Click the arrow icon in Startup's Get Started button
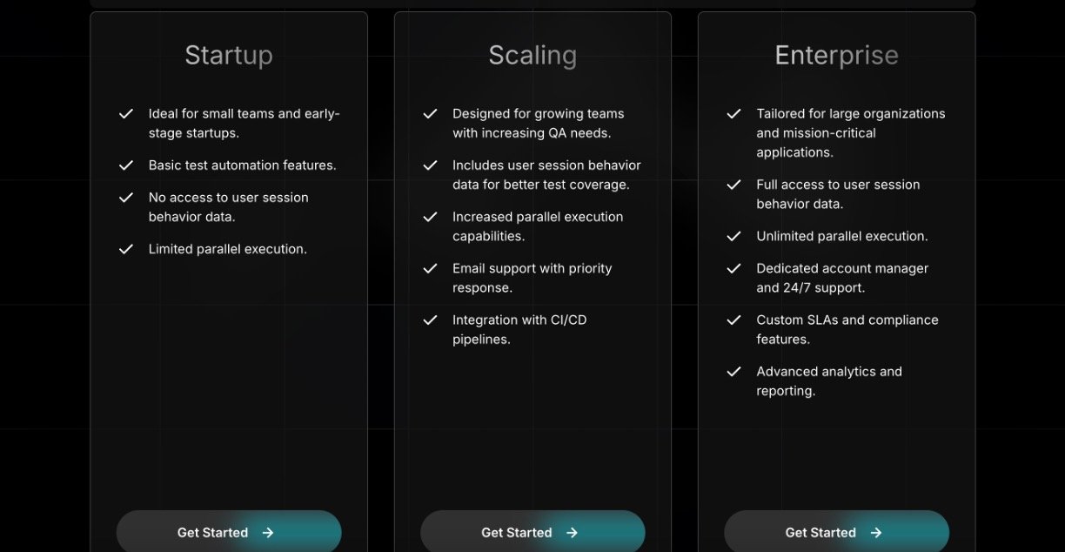1065x552 pixels. [x=268, y=533]
